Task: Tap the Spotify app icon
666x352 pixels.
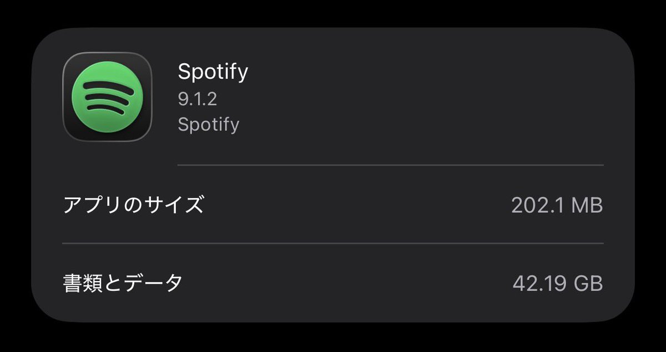Action: (107, 97)
